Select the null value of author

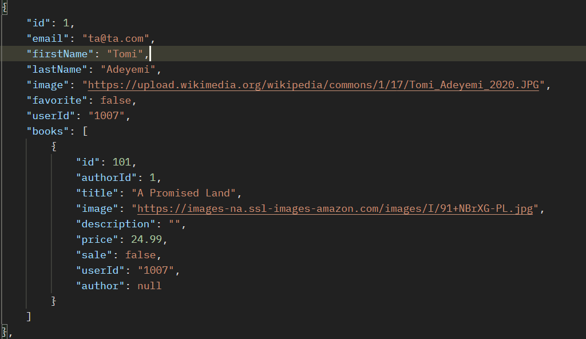(x=149, y=286)
